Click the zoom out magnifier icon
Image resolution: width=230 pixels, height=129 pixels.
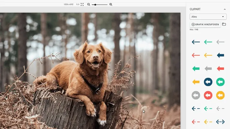[x=89, y=5]
